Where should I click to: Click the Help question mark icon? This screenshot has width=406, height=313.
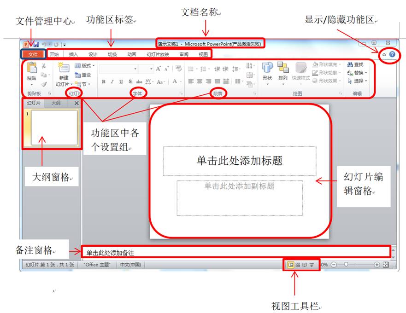pos(392,54)
